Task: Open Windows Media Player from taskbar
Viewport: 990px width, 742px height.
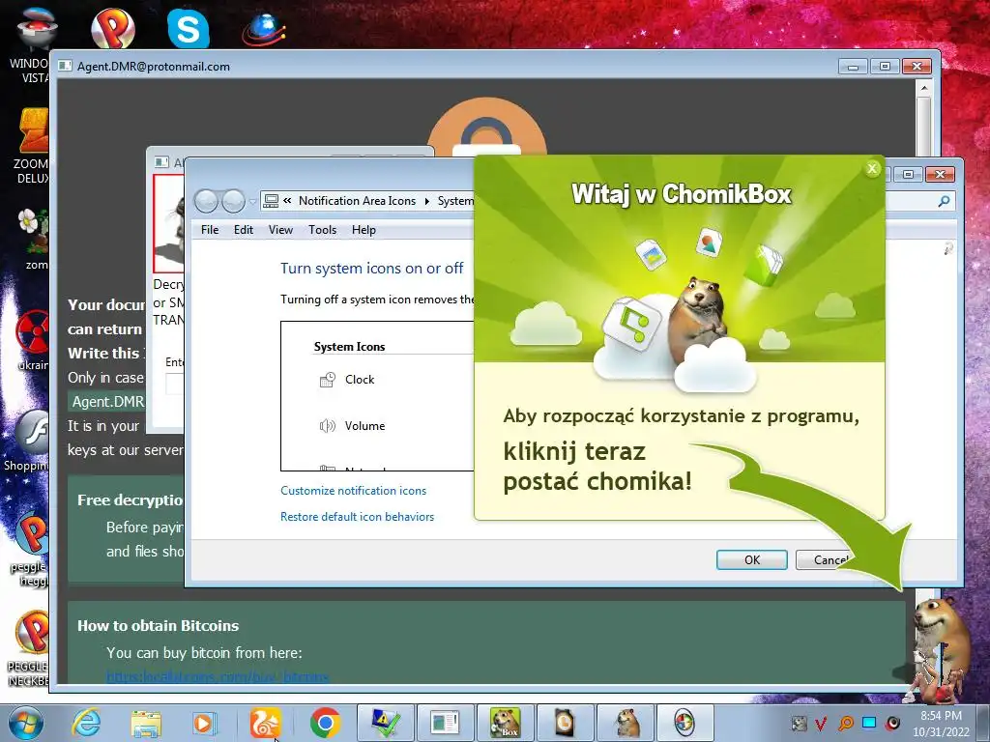Action: [x=205, y=723]
